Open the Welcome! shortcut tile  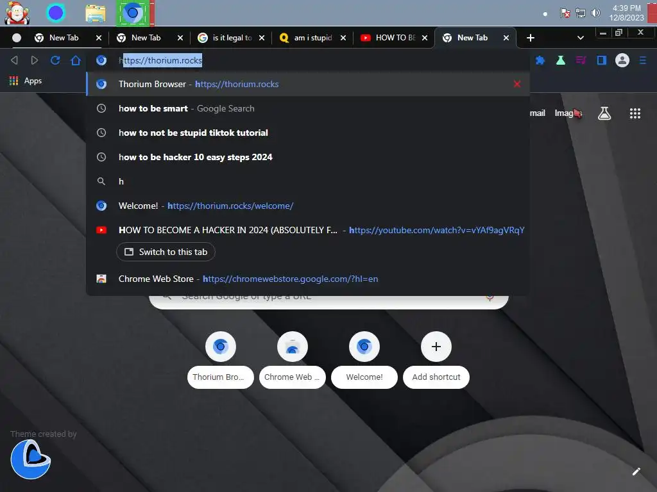point(364,360)
